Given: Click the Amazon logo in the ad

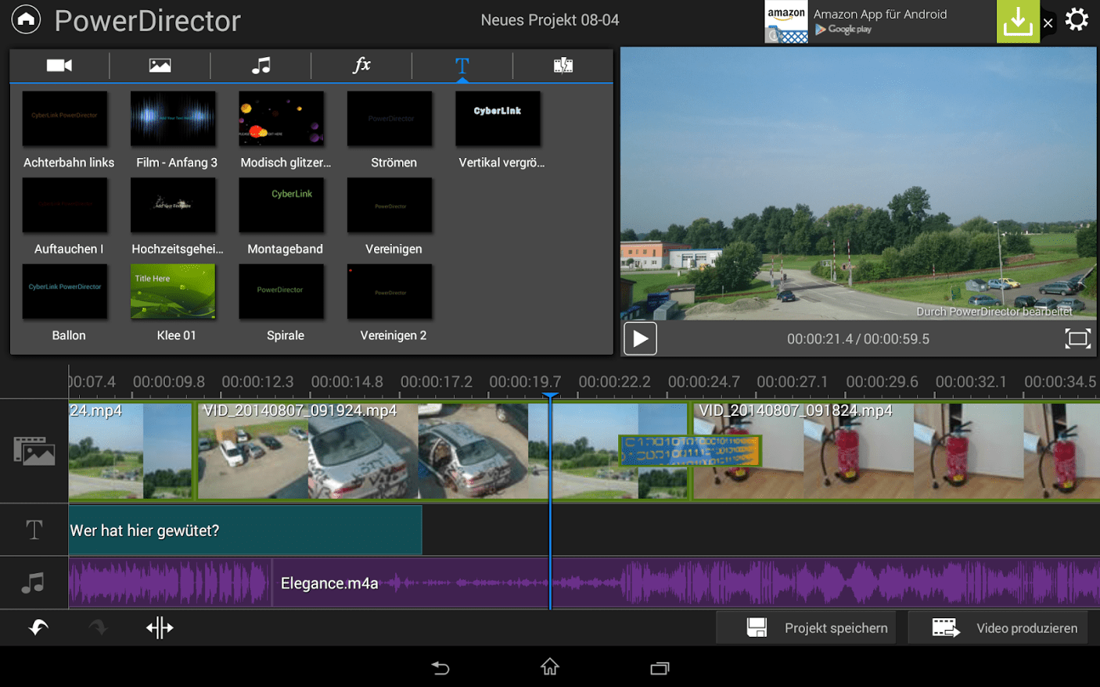Looking at the screenshot, I should click(786, 21).
